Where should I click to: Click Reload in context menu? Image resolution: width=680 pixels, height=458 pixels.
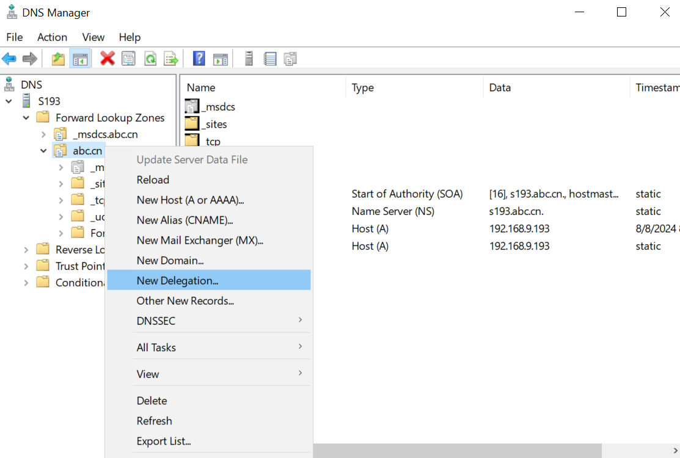(x=208, y=180)
